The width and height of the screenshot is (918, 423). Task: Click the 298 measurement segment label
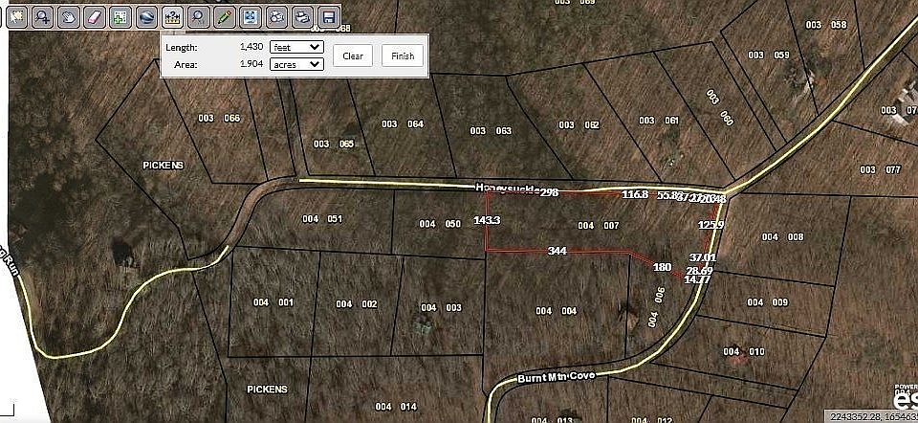[549, 192]
